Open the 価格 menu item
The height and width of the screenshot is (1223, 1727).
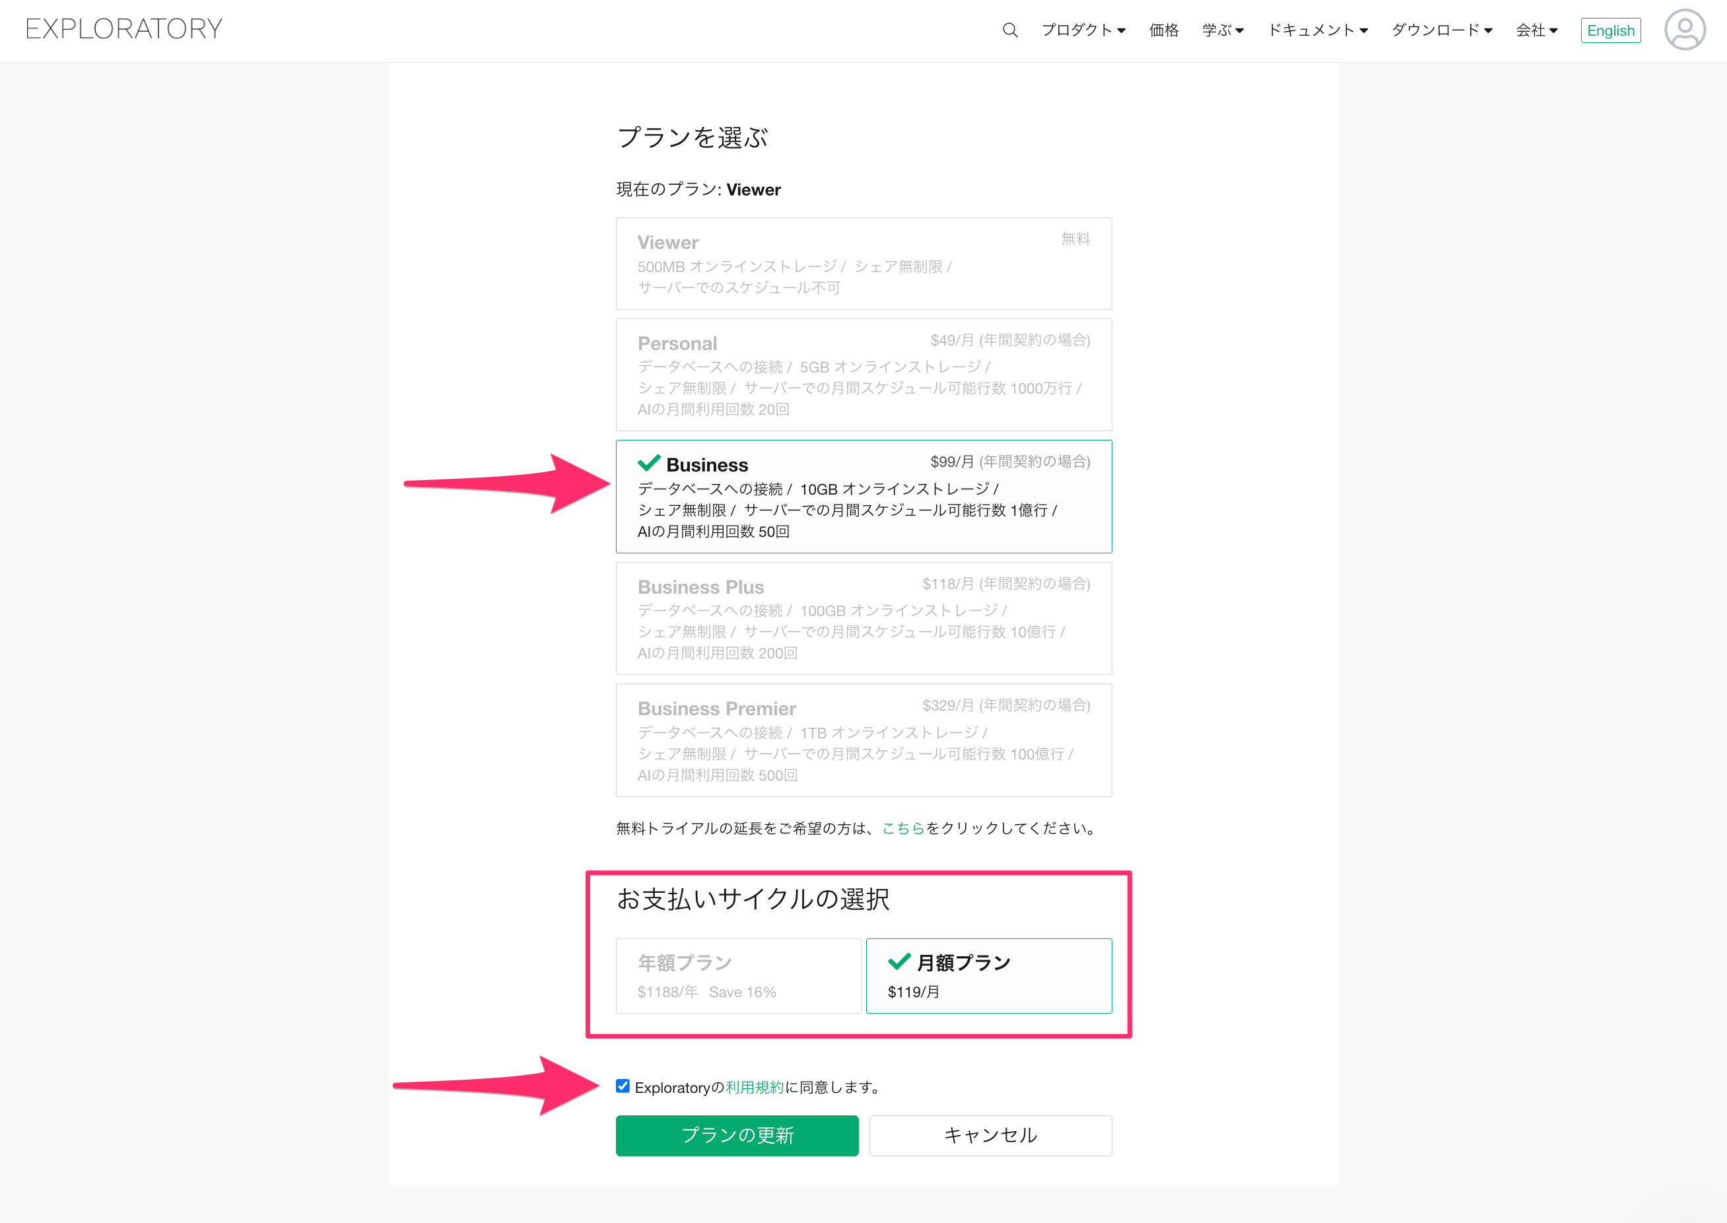point(1163,30)
